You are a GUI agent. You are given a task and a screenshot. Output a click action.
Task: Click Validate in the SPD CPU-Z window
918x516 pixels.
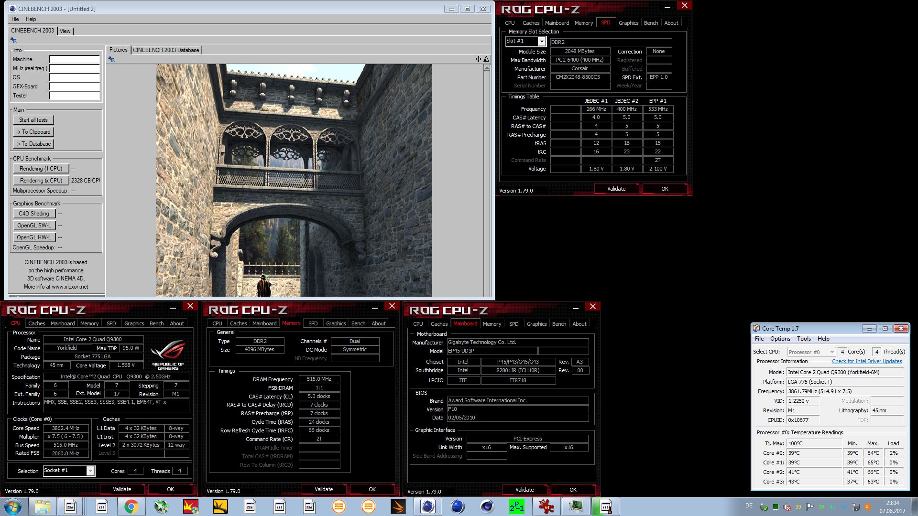click(x=616, y=189)
